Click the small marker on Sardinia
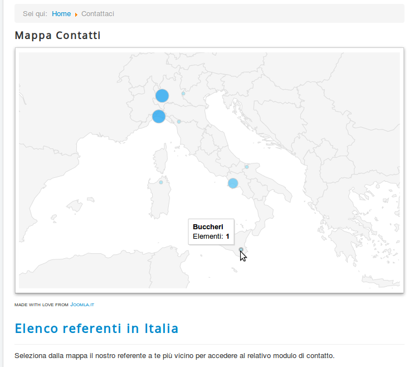Image resolution: width=409 pixels, height=367 pixels. coord(161,182)
